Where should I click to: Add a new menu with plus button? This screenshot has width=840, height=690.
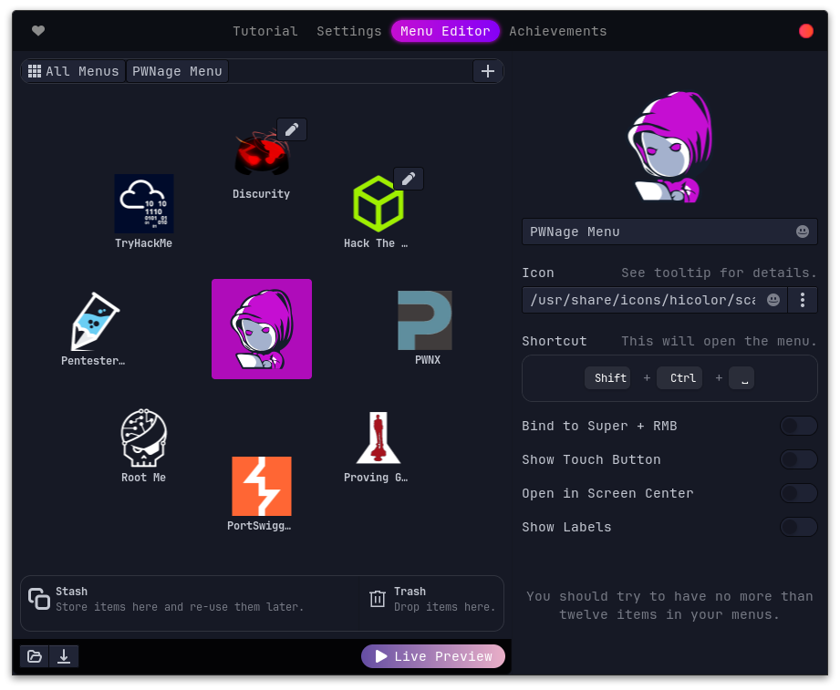(x=488, y=71)
